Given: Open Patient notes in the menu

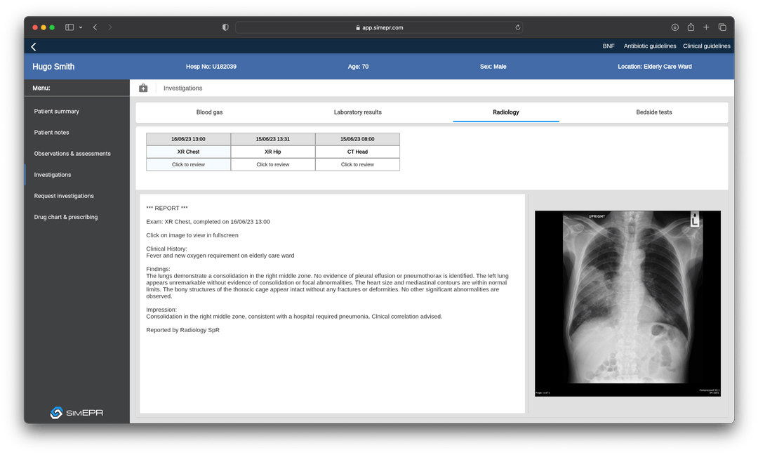Looking at the screenshot, I should click(x=51, y=133).
